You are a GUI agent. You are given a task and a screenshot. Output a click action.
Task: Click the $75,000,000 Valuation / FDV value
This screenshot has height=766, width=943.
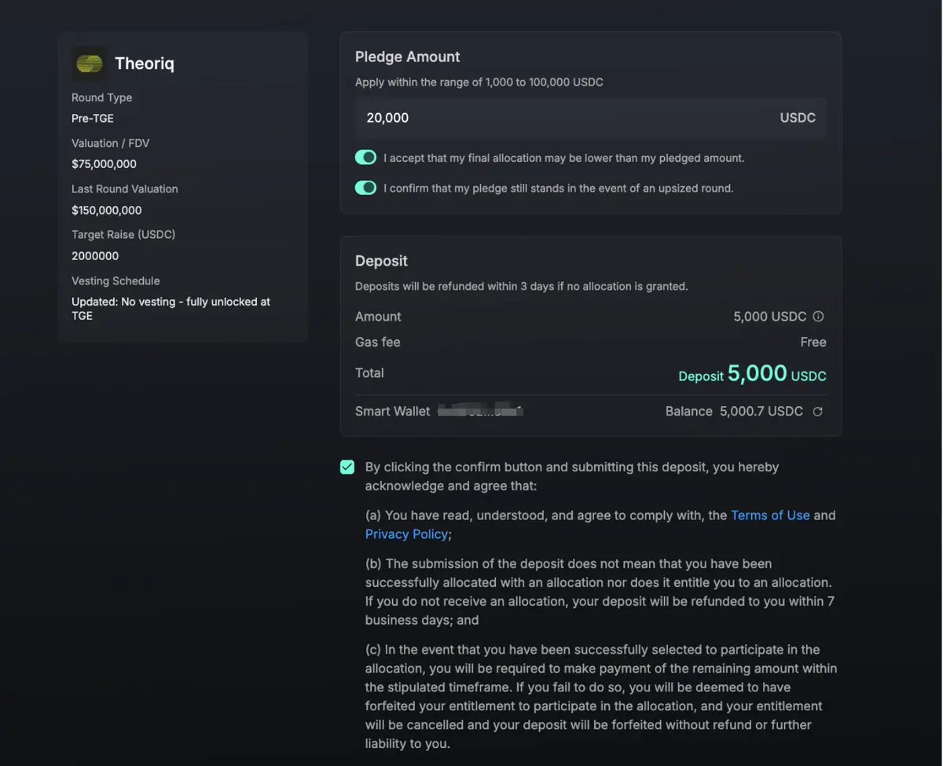[104, 164]
